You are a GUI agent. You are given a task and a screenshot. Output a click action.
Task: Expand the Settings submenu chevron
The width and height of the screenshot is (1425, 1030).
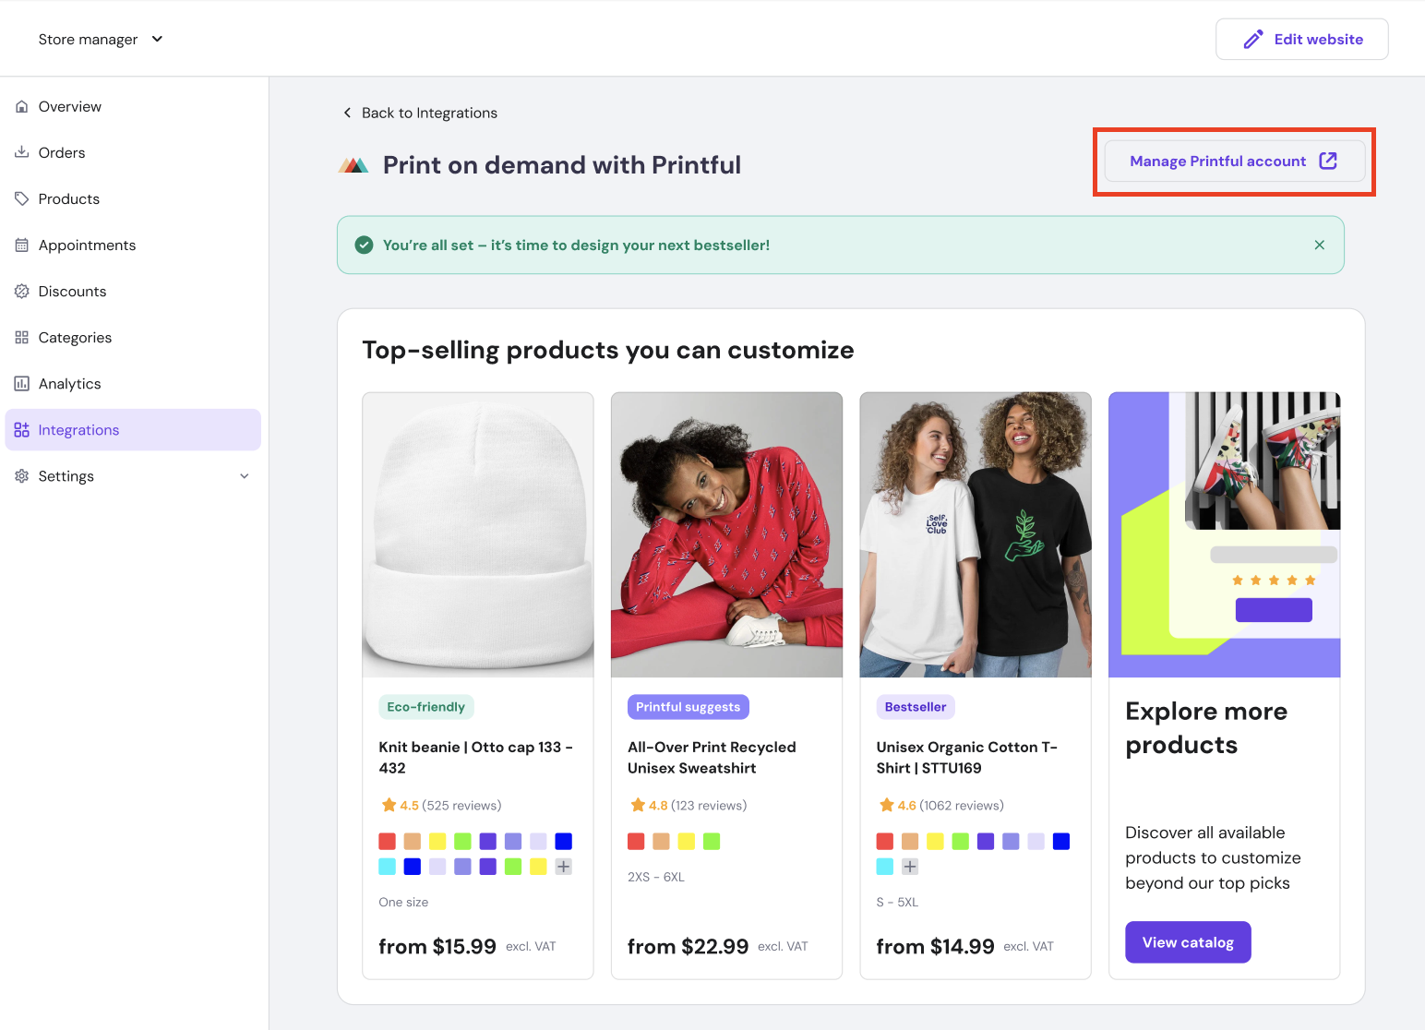[245, 476]
